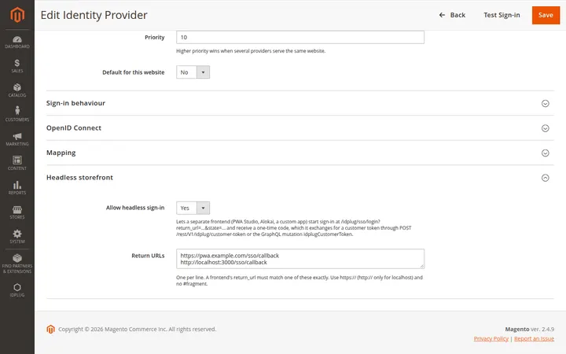
Task: Click the copyright notice in the footer
Action: point(137,329)
